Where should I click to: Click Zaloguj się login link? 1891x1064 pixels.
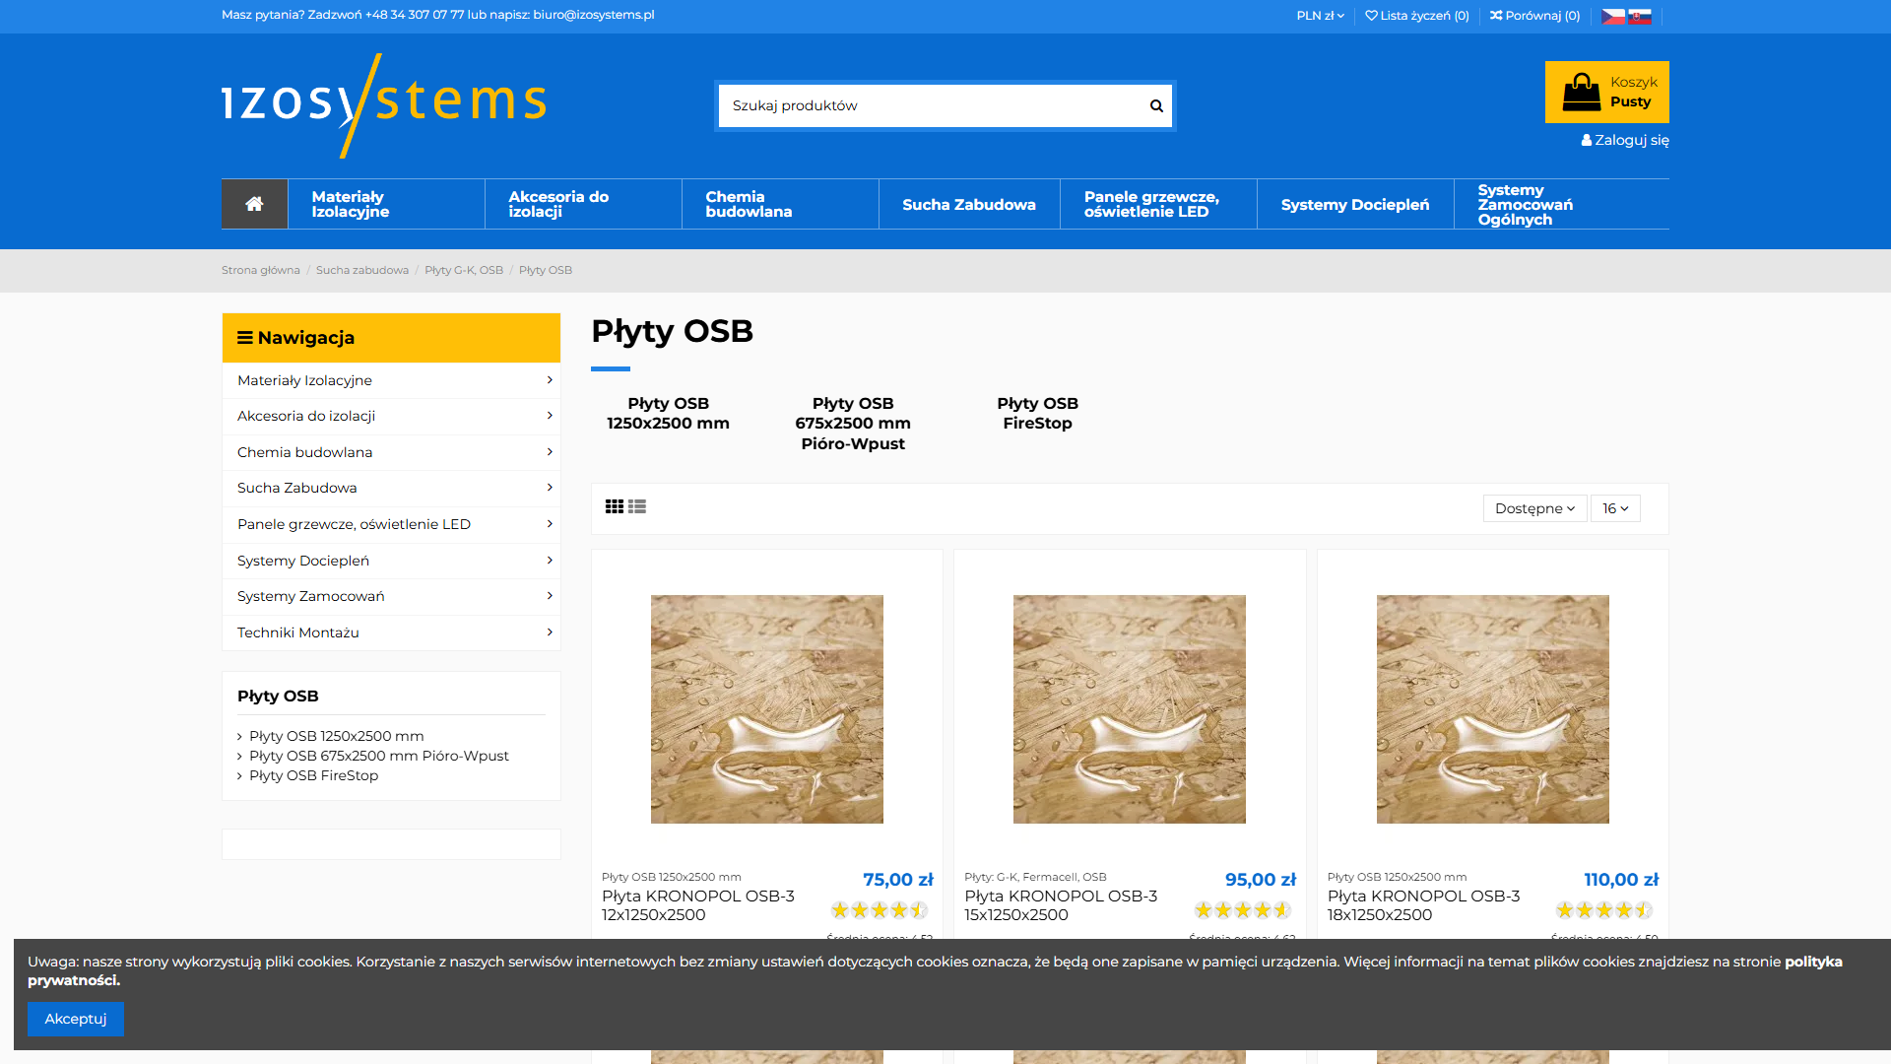click(x=1625, y=140)
